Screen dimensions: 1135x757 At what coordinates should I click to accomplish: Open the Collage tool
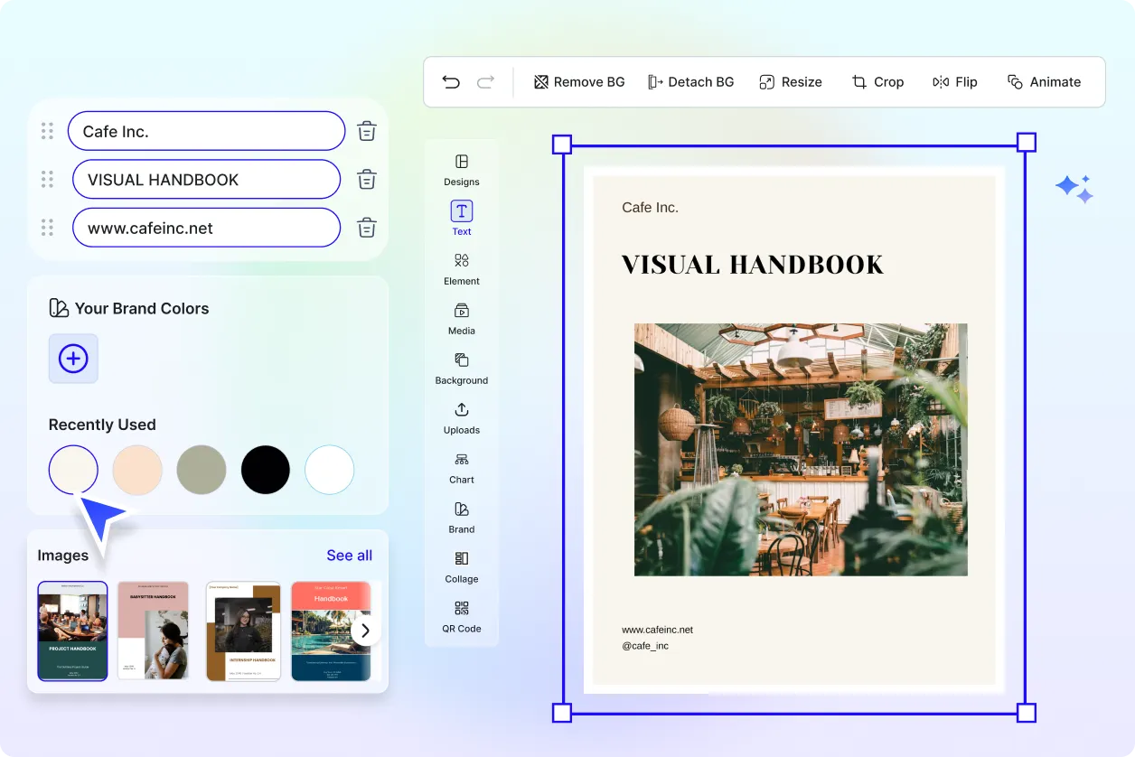click(462, 566)
